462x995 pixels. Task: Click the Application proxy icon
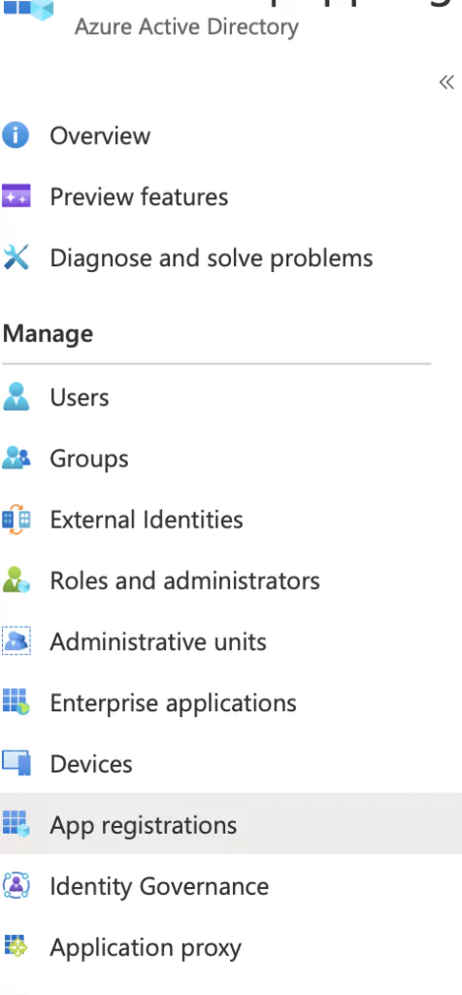(x=15, y=946)
